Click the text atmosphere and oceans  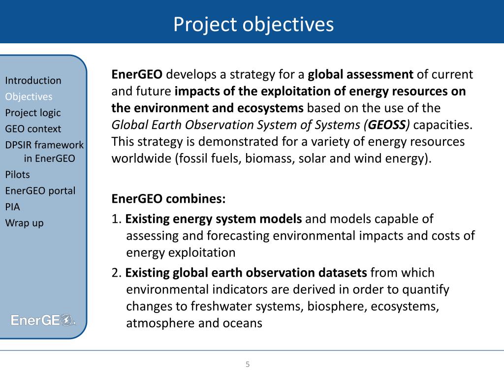(x=194, y=323)
